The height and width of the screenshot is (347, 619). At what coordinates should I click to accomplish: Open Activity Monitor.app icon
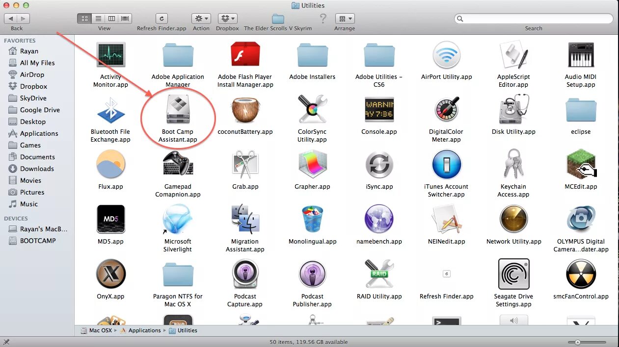(110, 55)
